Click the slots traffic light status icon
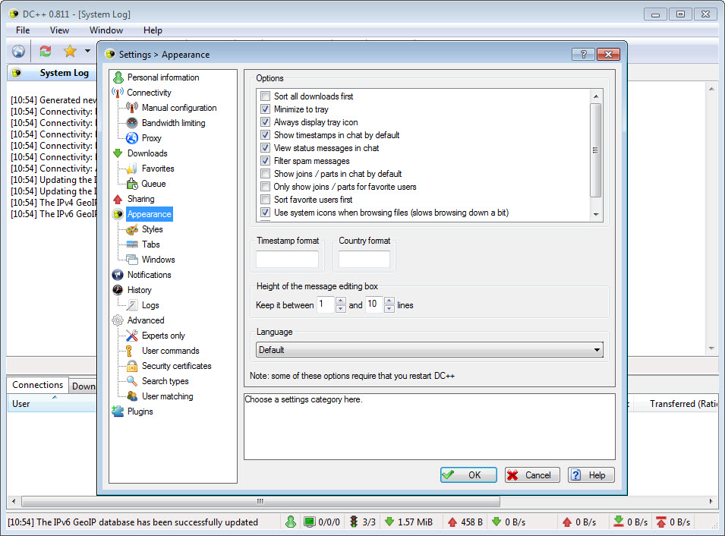Image resolution: width=725 pixels, height=536 pixels. tap(354, 522)
